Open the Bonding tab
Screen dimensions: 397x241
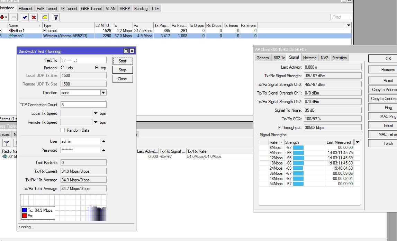141,9
